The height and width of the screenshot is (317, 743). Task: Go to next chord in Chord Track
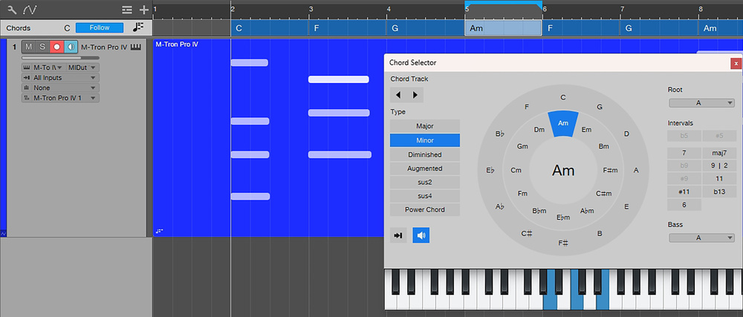point(415,94)
